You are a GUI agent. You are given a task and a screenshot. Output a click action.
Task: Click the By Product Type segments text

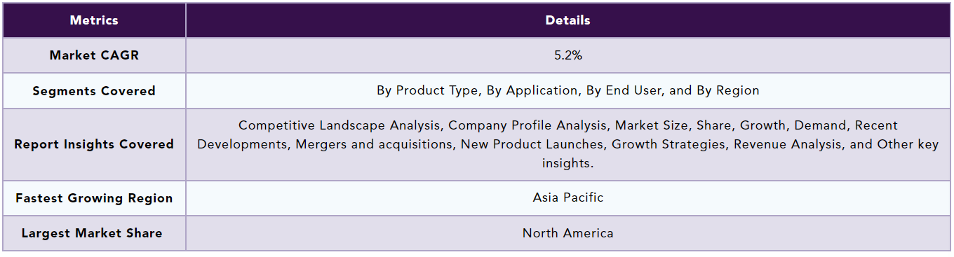[425, 90]
